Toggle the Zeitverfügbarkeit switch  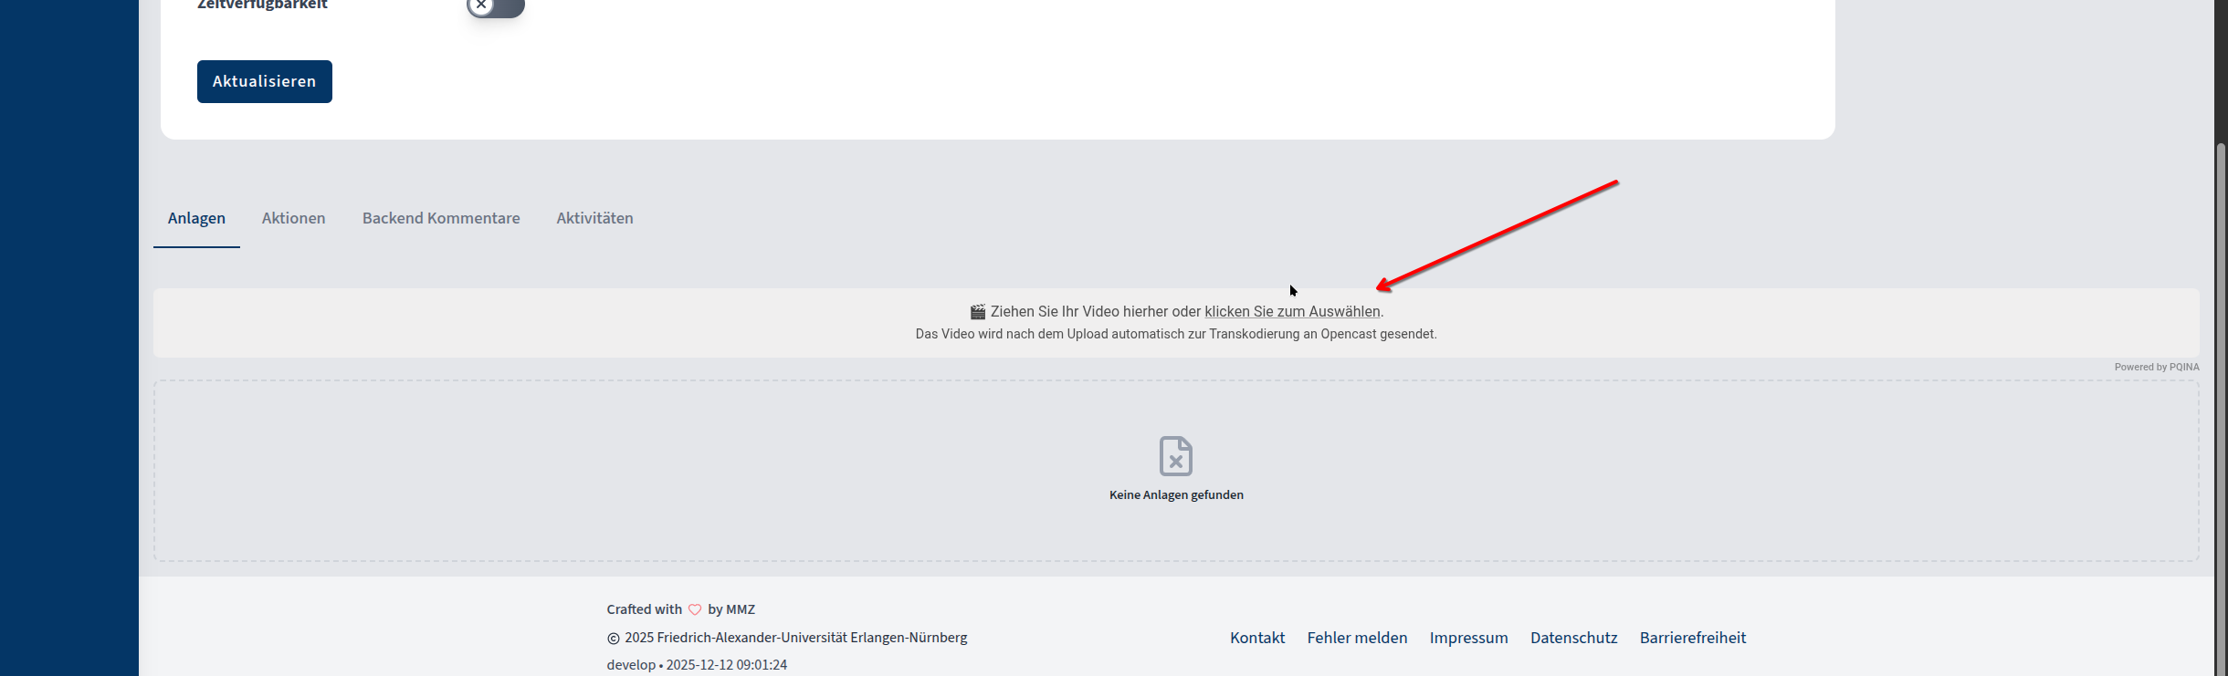pyautogui.click(x=495, y=7)
